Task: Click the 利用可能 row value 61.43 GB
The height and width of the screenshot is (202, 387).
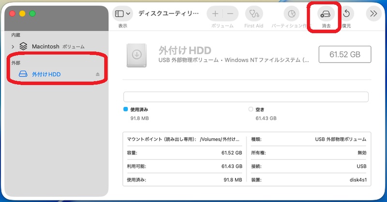Action: coord(232,166)
